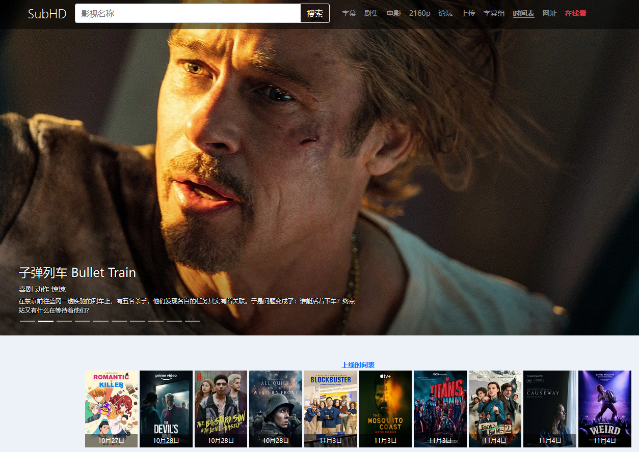639x452 pixels.
Task: Click the 惊悚 genre label
Action: (x=59, y=289)
